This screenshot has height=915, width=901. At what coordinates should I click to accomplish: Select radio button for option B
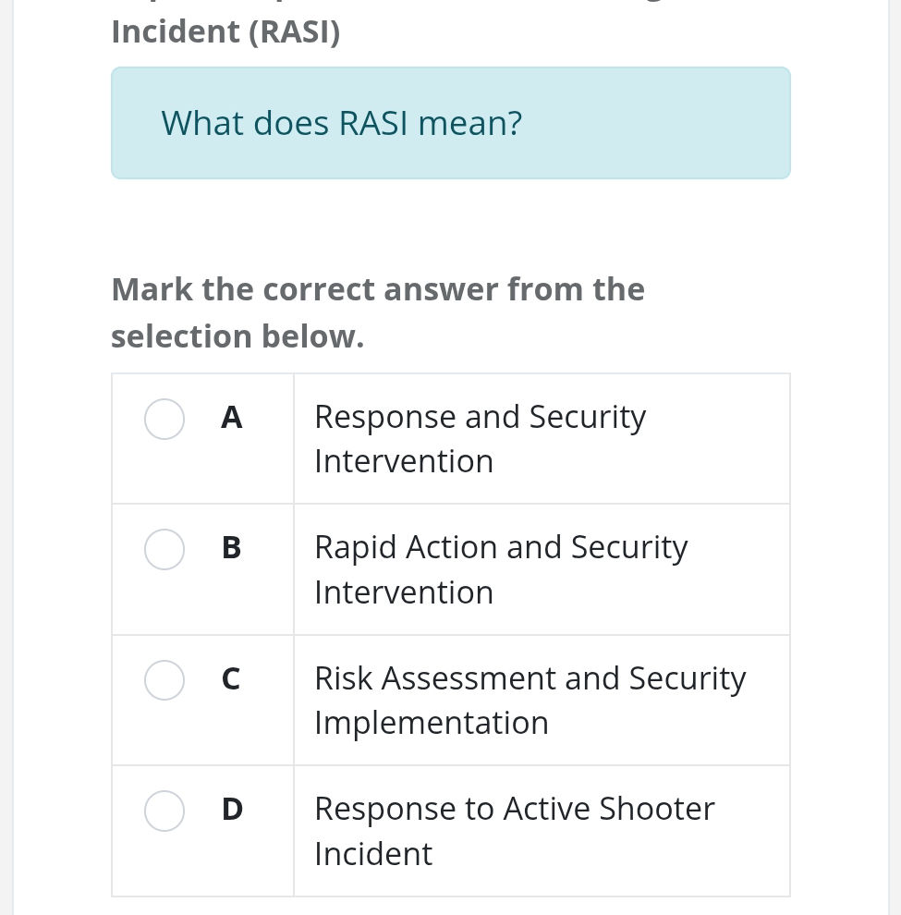[x=164, y=549]
